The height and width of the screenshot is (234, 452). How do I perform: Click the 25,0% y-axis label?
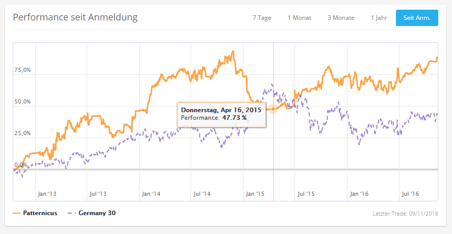click(x=22, y=134)
